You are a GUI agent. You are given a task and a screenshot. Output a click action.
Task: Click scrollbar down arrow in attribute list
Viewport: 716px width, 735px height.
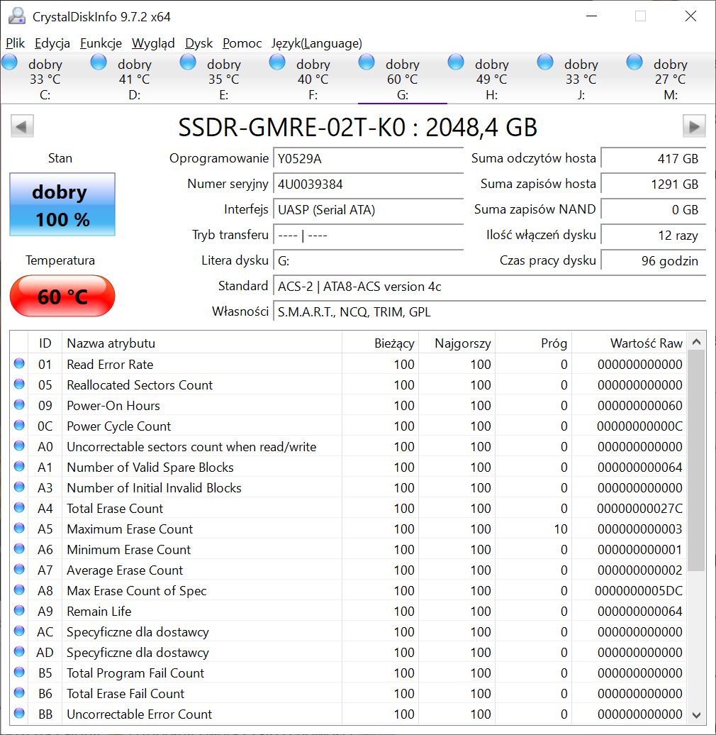pyautogui.click(x=696, y=715)
